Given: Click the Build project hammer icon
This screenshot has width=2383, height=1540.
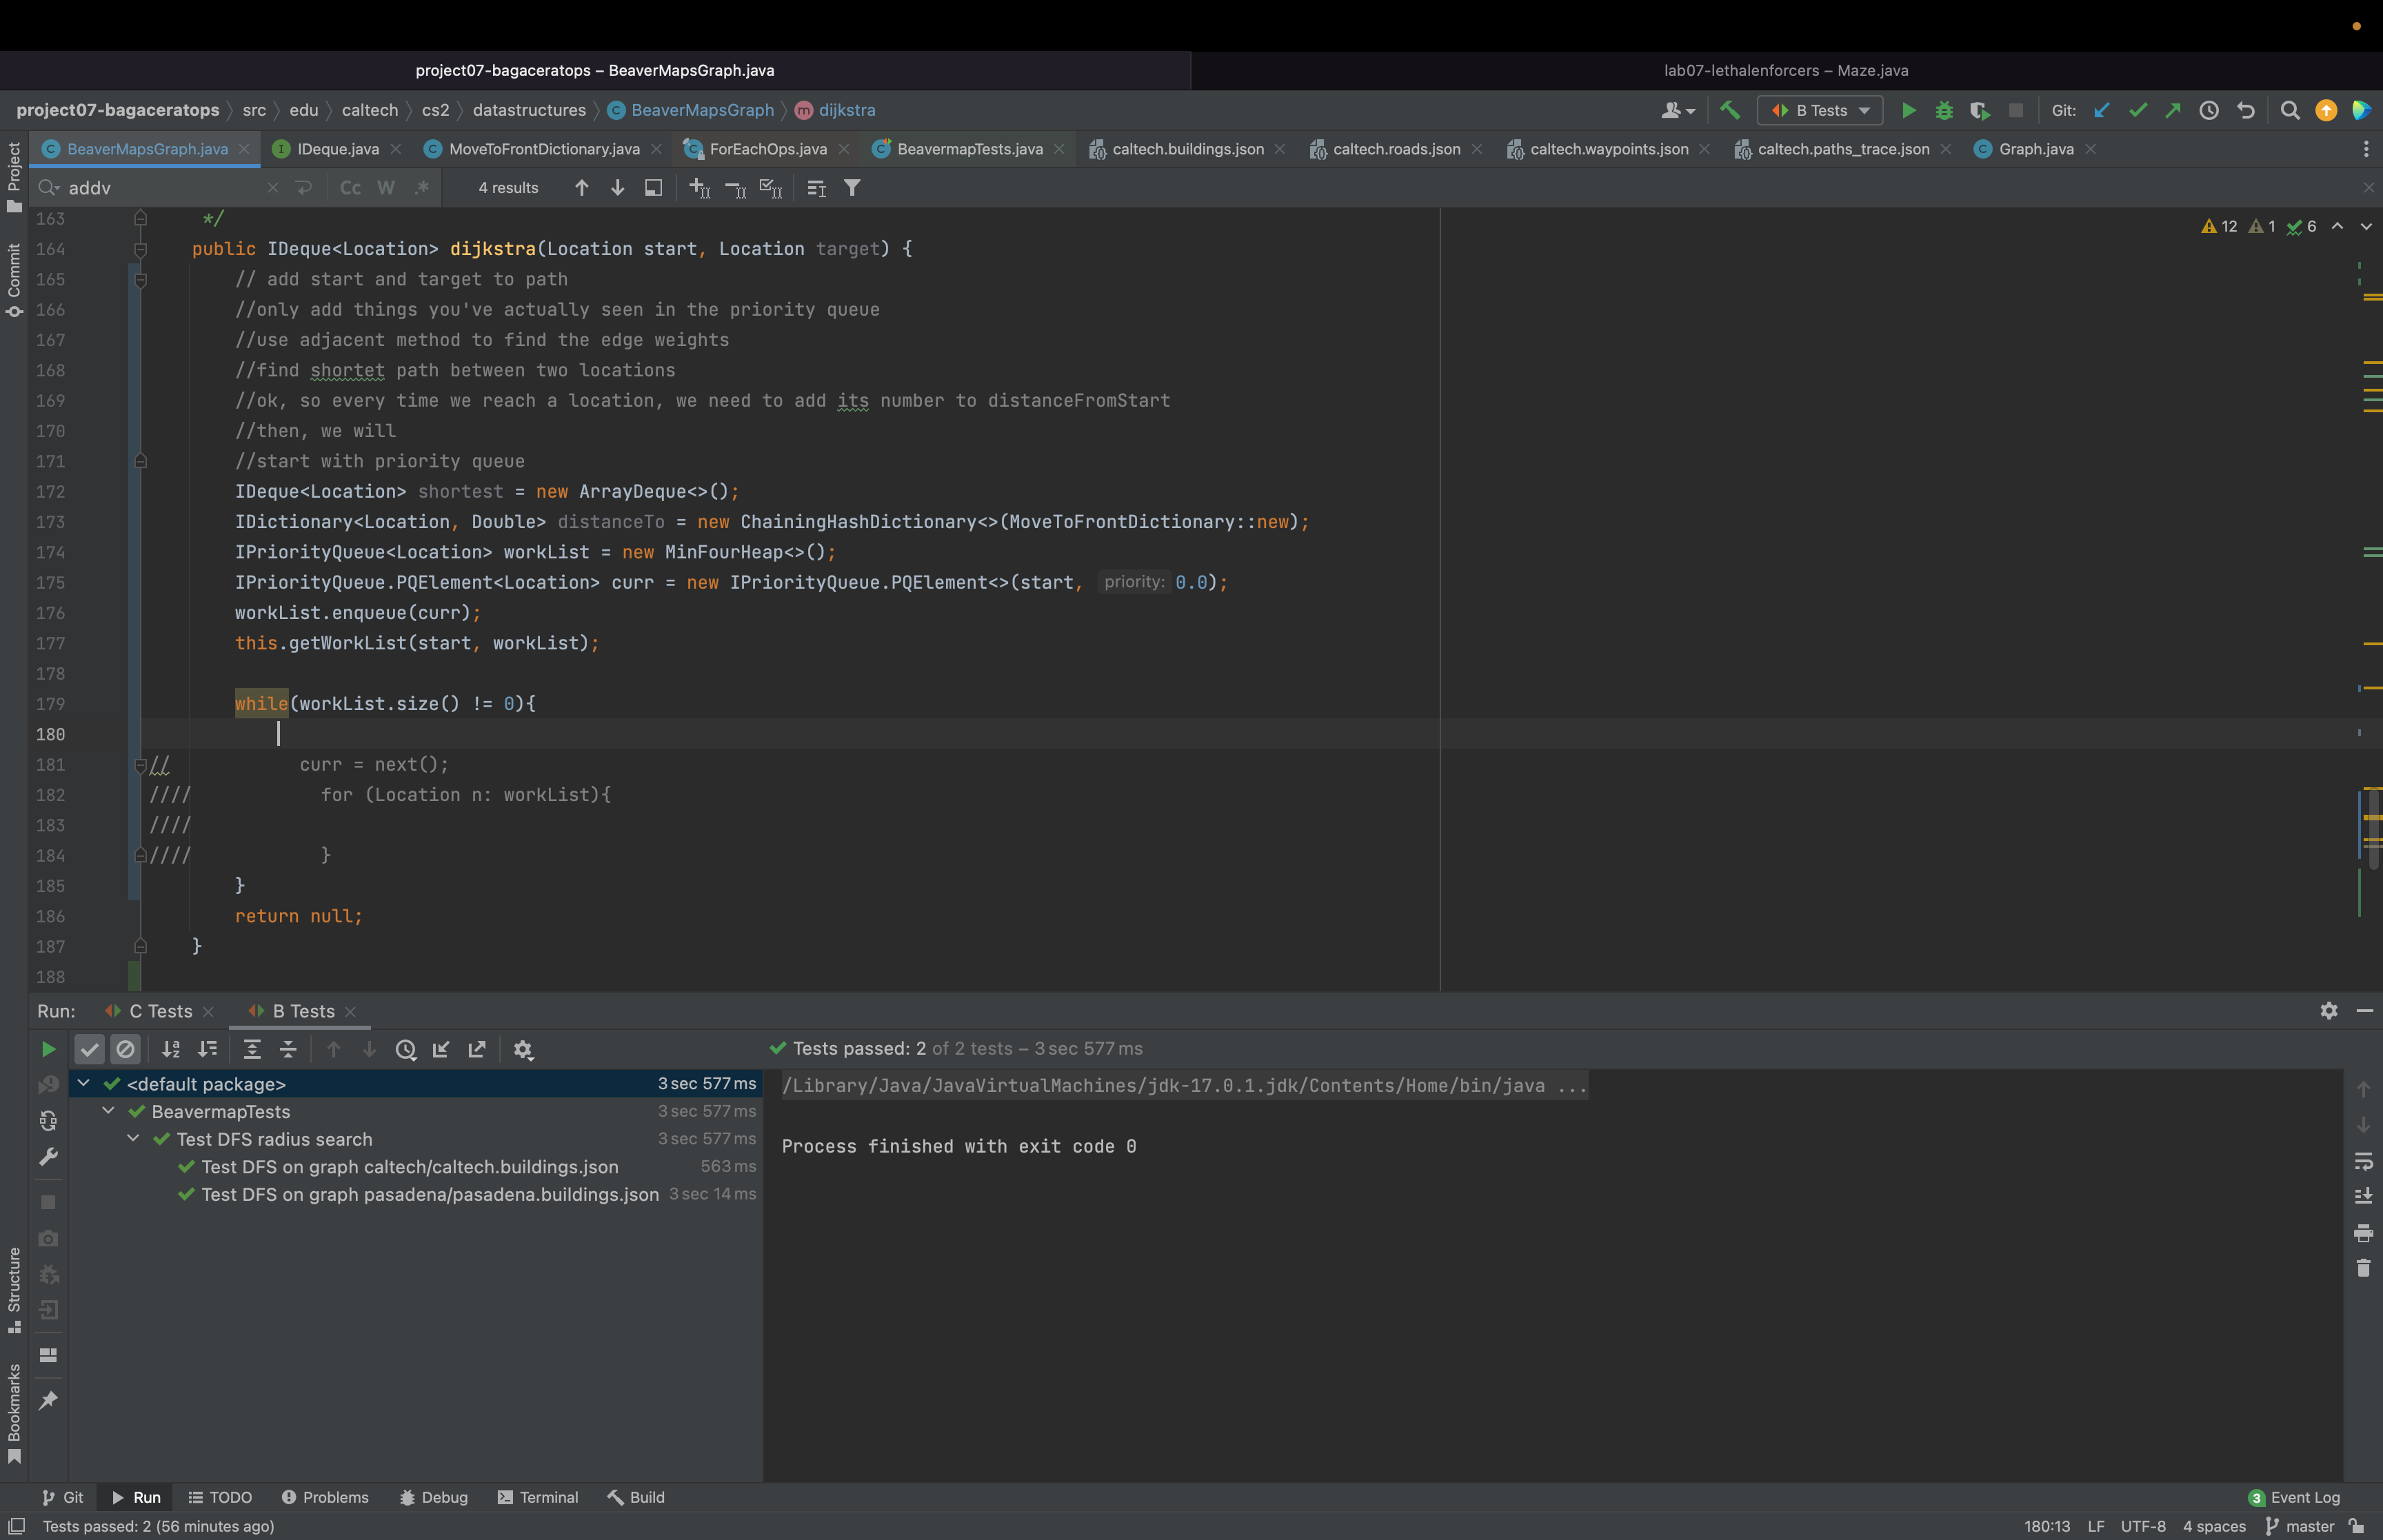Looking at the screenshot, I should [x=1730, y=110].
